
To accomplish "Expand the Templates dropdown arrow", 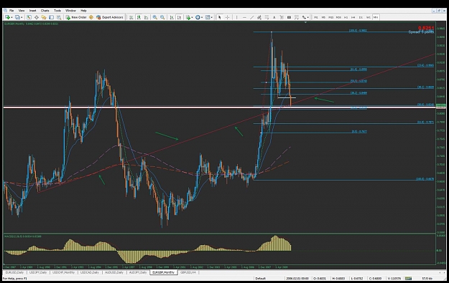I will pyautogui.click(x=212, y=17).
